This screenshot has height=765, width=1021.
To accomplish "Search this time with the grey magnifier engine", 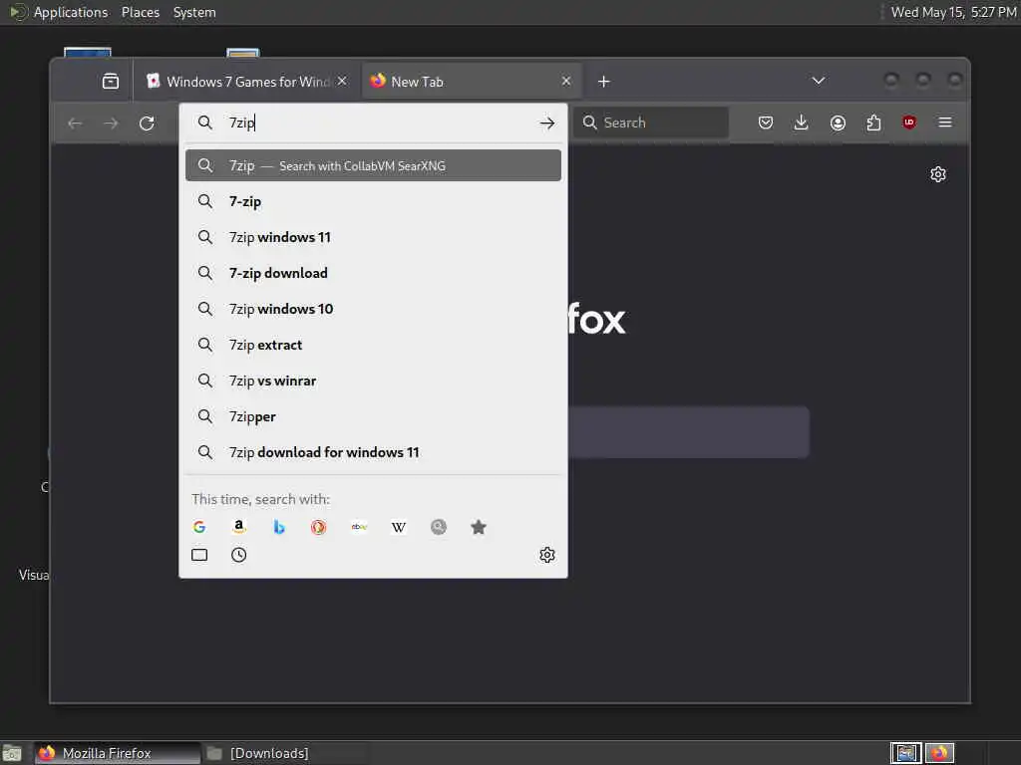I will pyautogui.click(x=439, y=527).
